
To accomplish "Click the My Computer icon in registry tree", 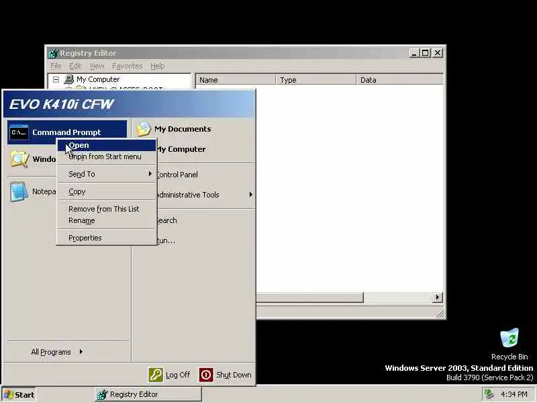I will 69,79.
